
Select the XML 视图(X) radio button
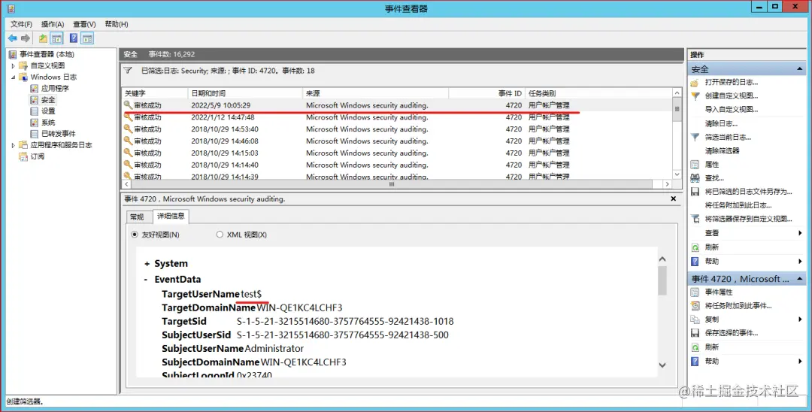(x=220, y=235)
